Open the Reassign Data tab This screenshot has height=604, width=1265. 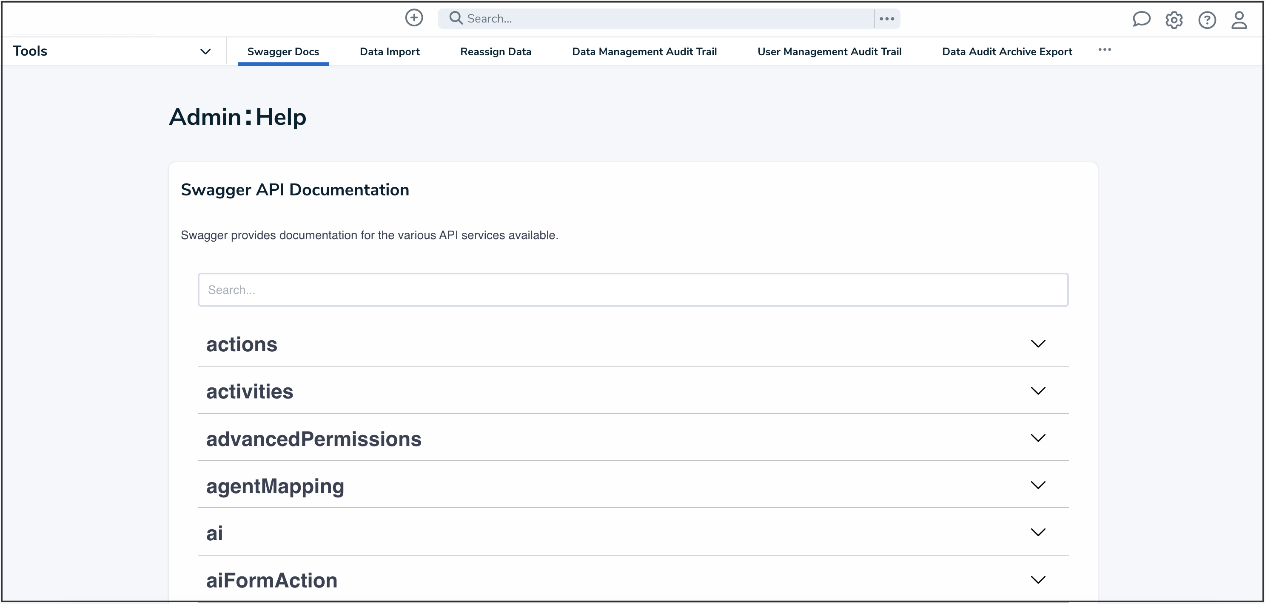coord(496,51)
